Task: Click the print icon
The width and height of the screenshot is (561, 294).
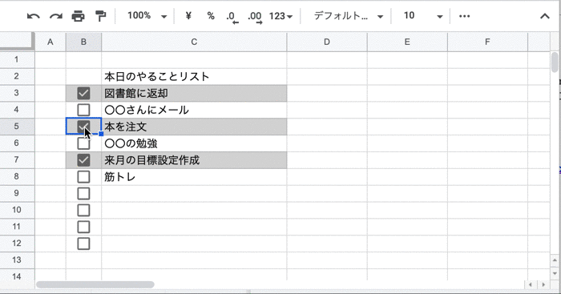Action: 78,16
